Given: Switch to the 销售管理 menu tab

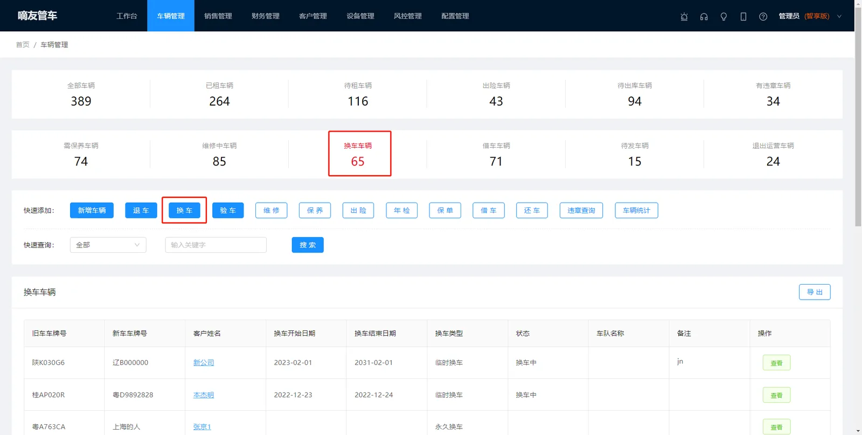Looking at the screenshot, I should point(218,16).
